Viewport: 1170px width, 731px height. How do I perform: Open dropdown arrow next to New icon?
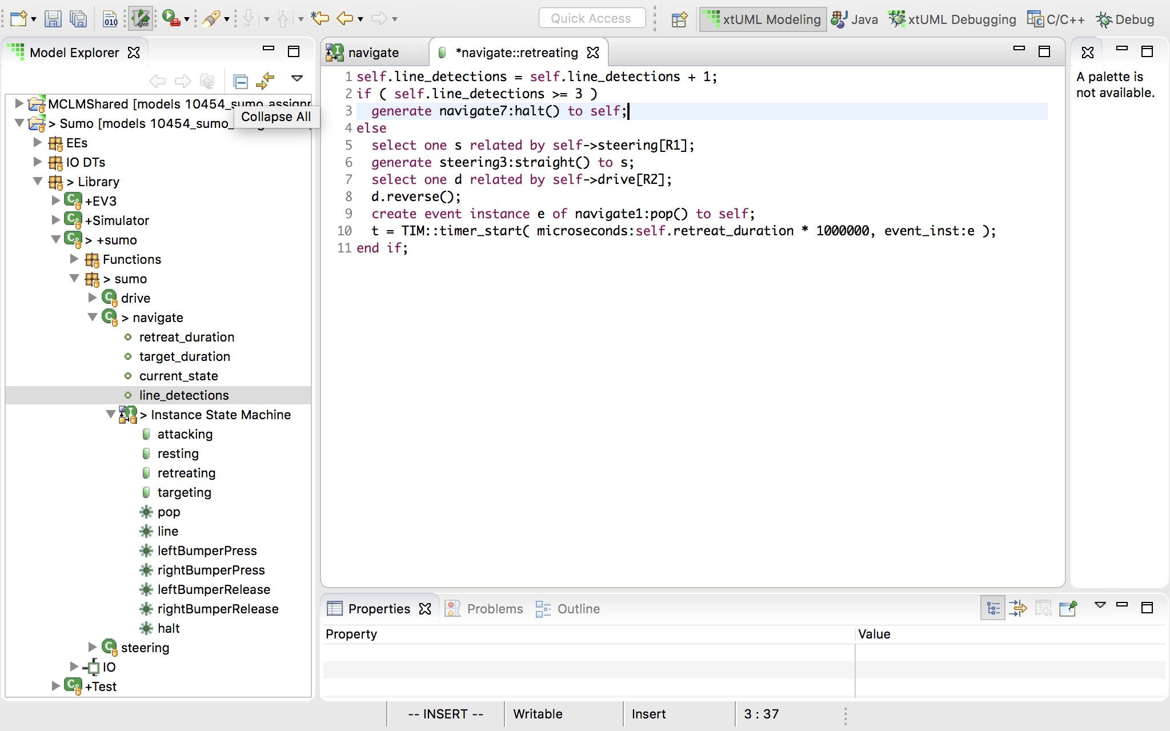(x=34, y=20)
